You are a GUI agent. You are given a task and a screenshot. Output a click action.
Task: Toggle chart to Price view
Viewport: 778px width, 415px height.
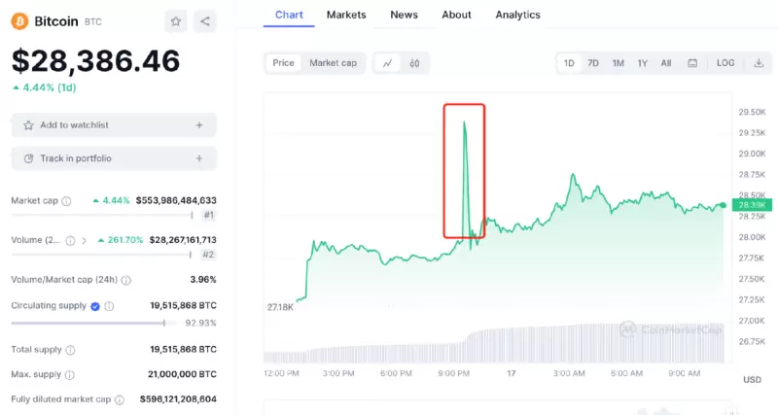click(x=283, y=63)
